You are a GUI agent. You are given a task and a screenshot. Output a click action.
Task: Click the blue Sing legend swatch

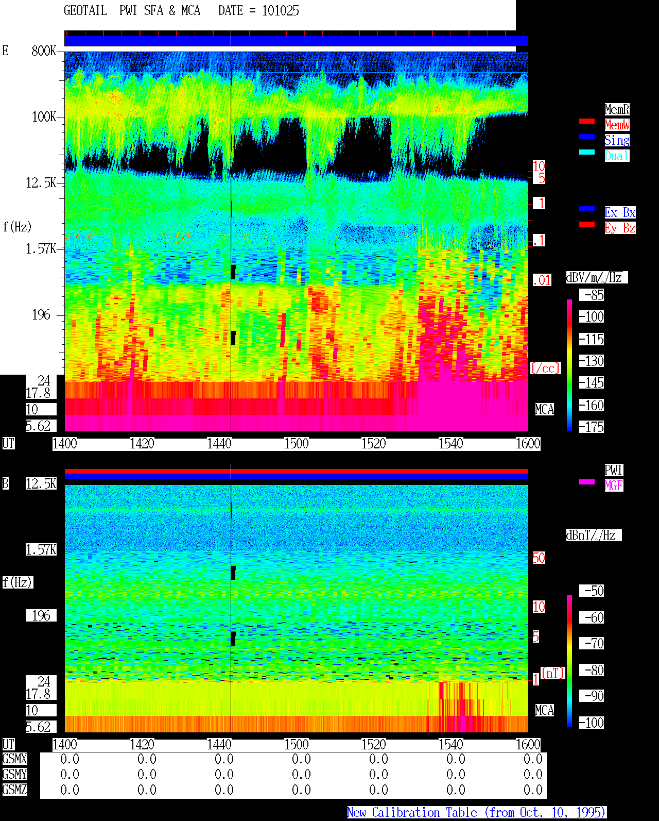click(x=587, y=137)
